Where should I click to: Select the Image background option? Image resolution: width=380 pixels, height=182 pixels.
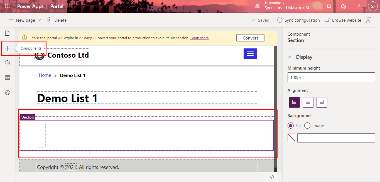coord(307,126)
